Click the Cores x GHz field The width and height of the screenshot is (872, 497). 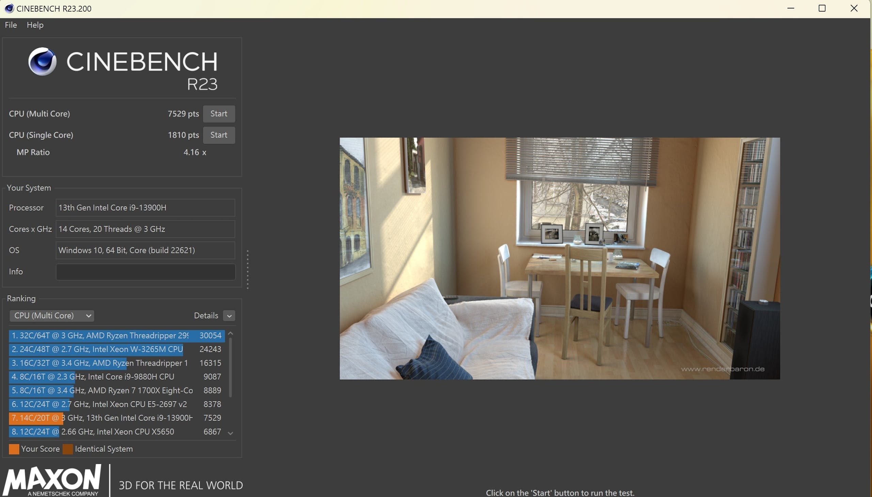tap(145, 229)
